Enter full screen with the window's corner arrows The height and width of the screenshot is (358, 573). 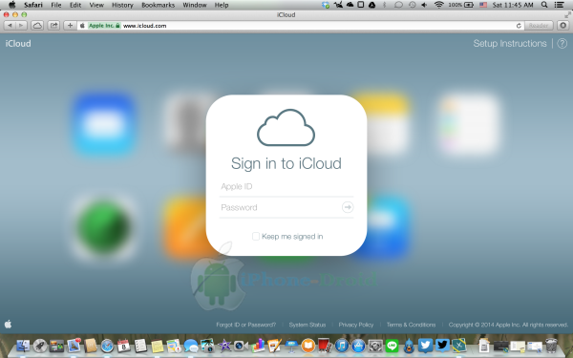click(x=567, y=14)
